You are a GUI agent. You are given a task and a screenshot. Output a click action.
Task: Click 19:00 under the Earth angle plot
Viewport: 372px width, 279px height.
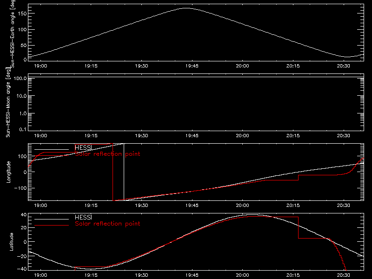[40, 66]
